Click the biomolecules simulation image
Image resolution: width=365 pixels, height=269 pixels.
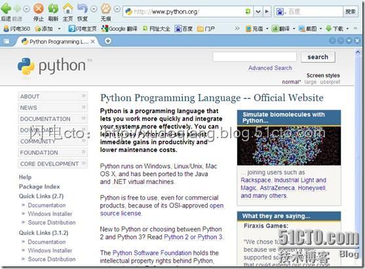289,146
